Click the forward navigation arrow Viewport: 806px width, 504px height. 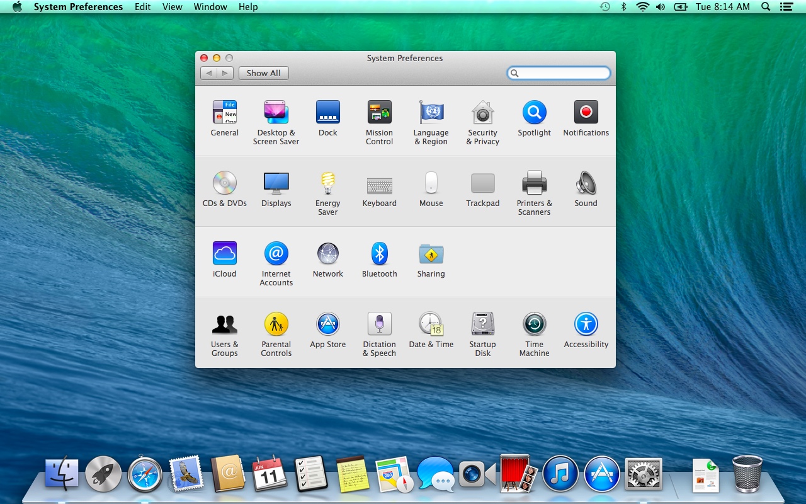click(x=225, y=73)
